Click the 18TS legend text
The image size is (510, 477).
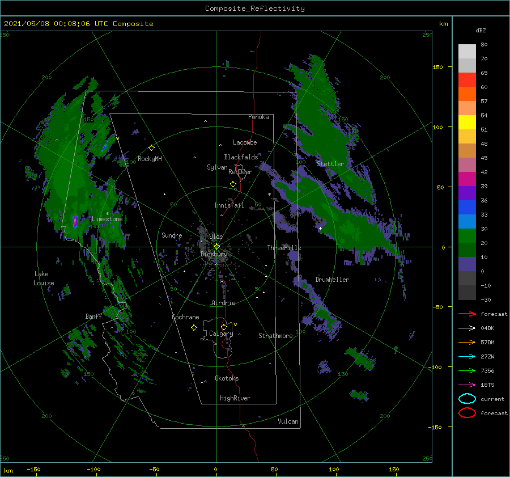pos(487,385)
